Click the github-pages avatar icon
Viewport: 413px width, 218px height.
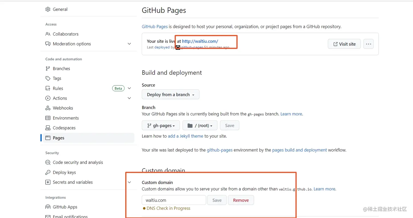coord(178,47)
